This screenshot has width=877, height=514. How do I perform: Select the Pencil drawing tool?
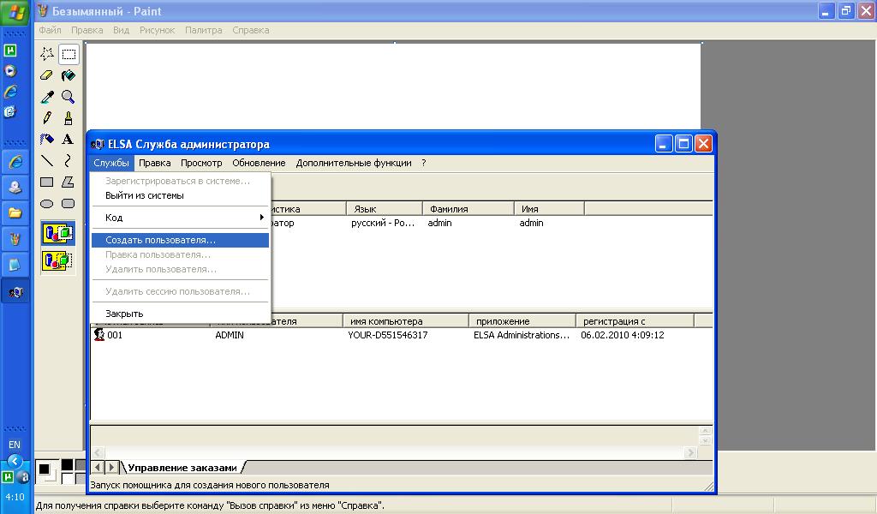point(47,118)
